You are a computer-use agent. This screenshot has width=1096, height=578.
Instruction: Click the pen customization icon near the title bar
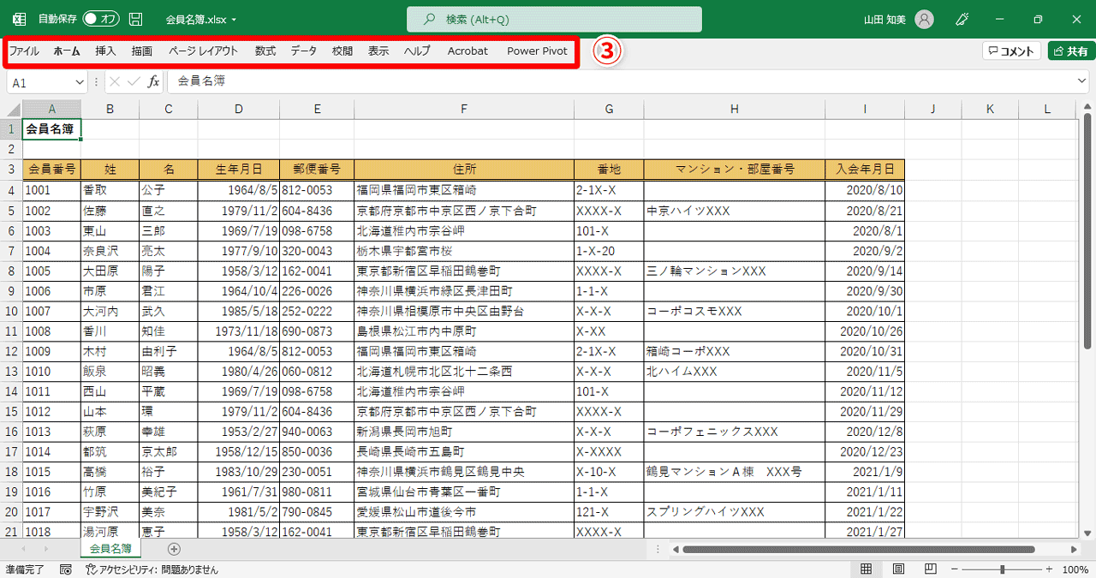[962, 18]
